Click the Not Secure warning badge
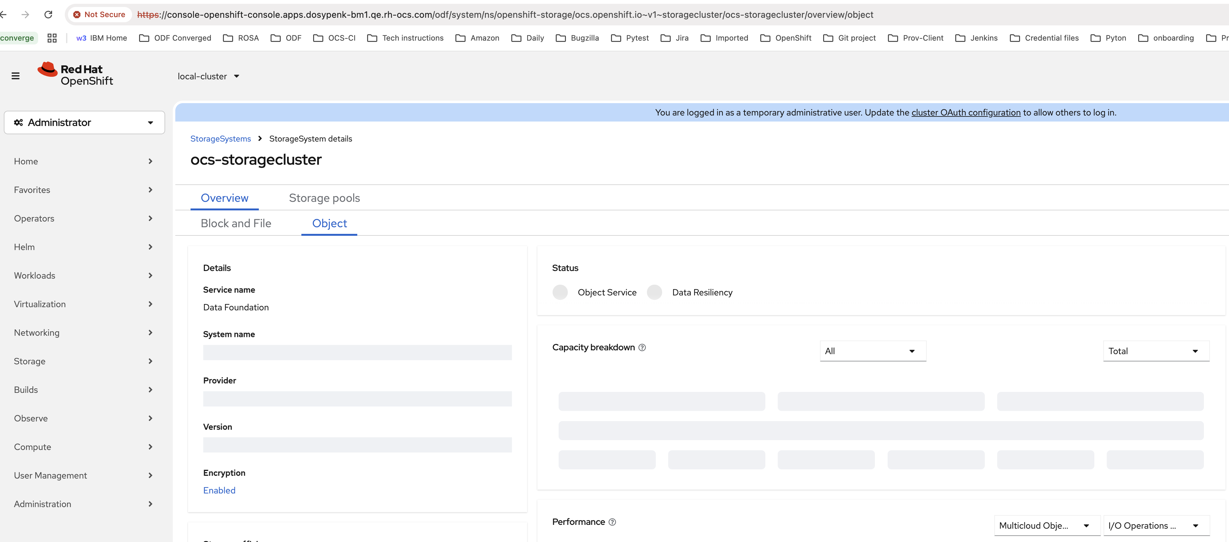 point(99,14)
